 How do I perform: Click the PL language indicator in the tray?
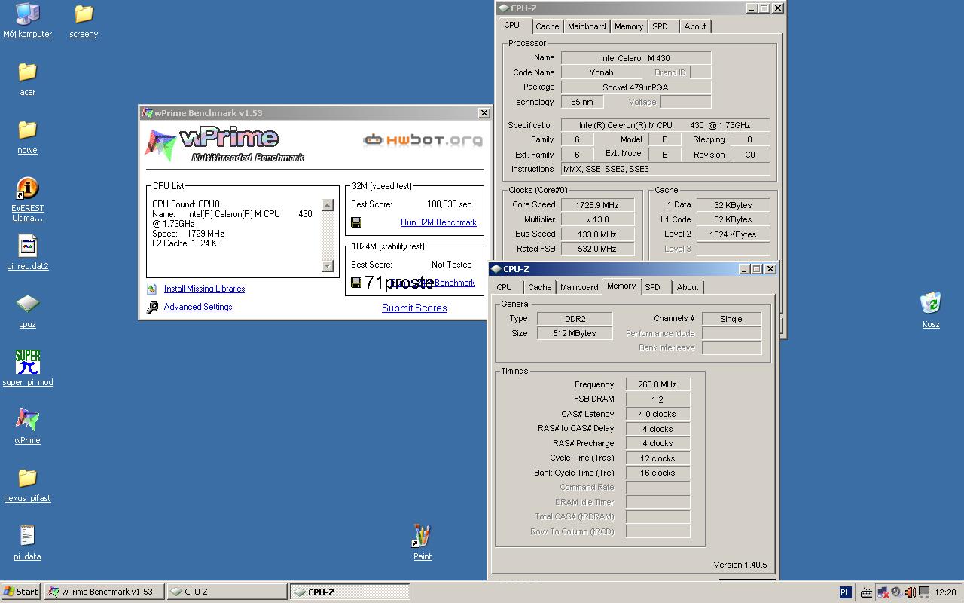click(x=845, y=592)
